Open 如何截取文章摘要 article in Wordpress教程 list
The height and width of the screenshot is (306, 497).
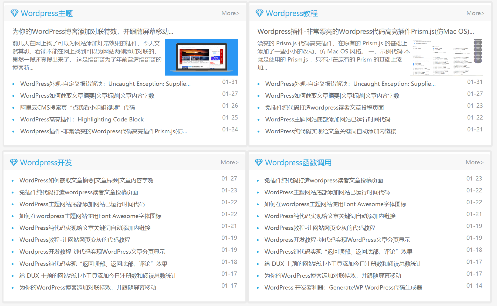tap(332, 96)
